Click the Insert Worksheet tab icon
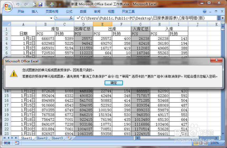The width and height of the screenshot is (227, 148). coord(69,138)
